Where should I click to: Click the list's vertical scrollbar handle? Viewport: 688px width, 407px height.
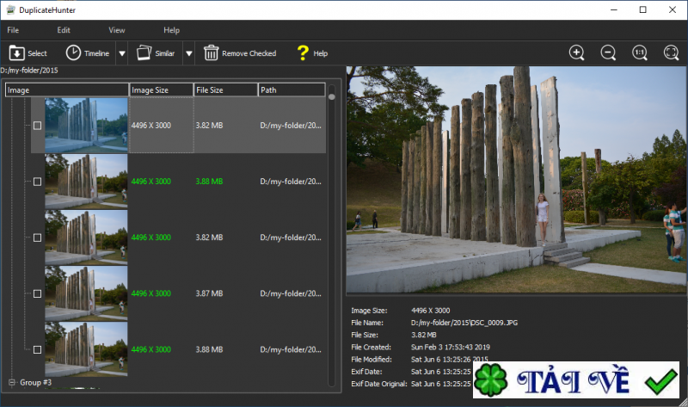click(x=332, y=96)
